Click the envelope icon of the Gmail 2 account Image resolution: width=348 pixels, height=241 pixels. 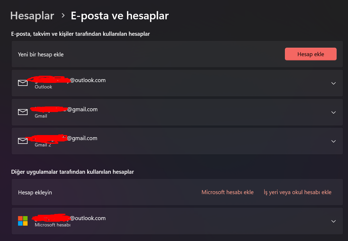(x=23, y=141)
